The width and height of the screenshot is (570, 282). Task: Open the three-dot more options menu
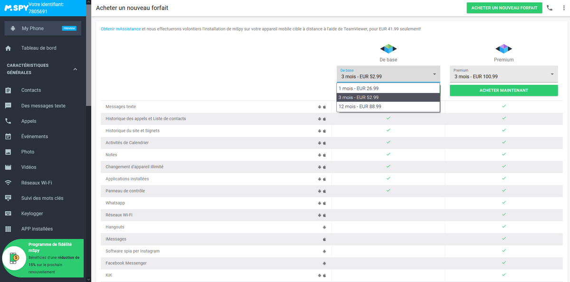pyautogui.click(x=563, y=8)
